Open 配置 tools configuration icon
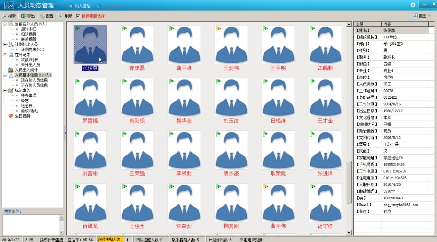The height and width of the screenshot is (242, 437). click(42, 16)
